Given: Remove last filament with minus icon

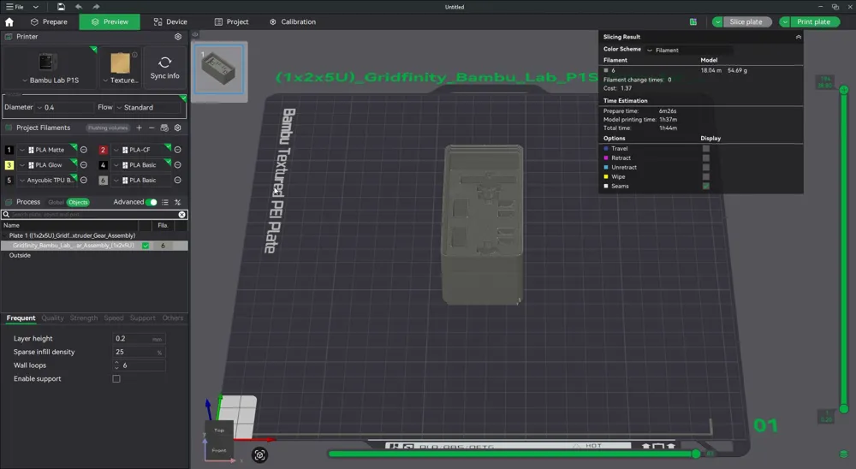Looking at the screenshot, I should (152, 128).
